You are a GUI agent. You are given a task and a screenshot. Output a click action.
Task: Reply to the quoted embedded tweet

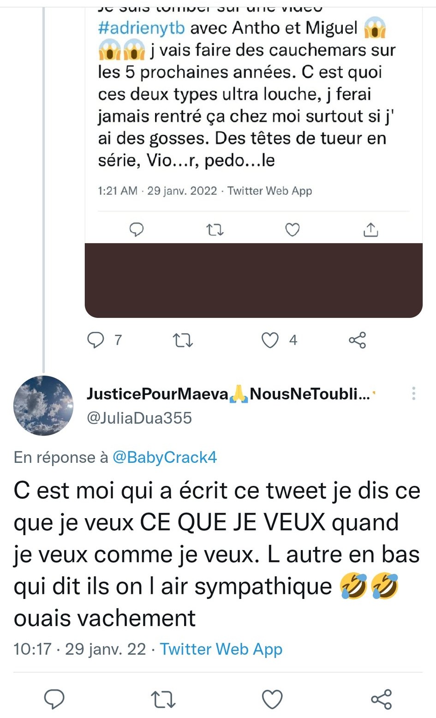[136, 229]
